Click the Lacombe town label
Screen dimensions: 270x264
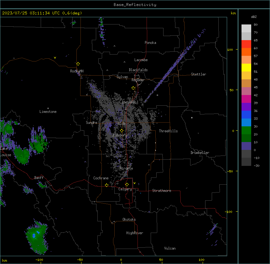[x=141, y=60]
